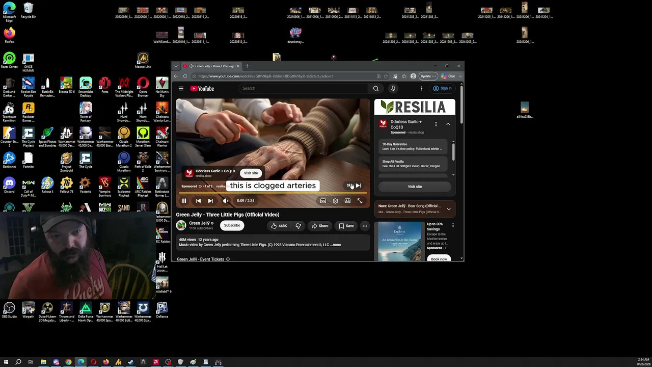The image size is (652, 367).
Task: Share the Three Little Pigs video
Action: point(320,226)
